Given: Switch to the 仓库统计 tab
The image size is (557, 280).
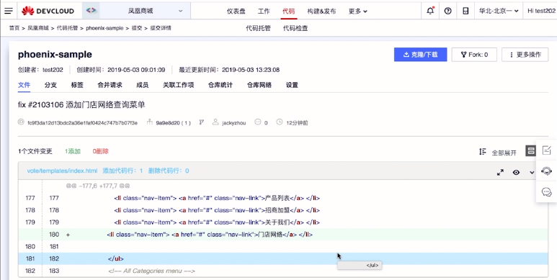Looking at the screenshot, I should (220, 85).
